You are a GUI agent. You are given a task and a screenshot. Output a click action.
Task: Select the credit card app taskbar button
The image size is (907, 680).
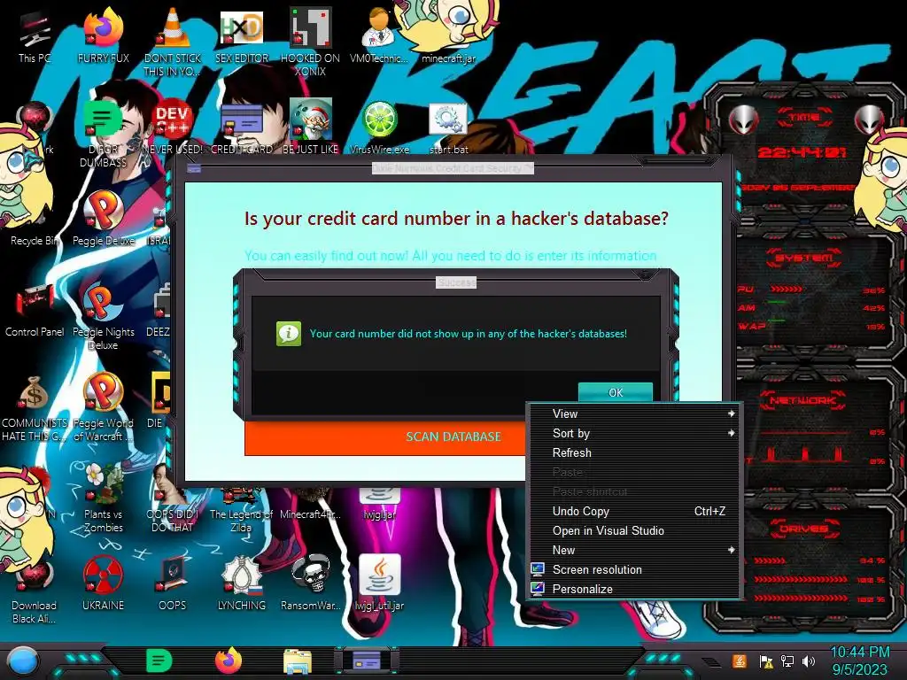point(366,661)
